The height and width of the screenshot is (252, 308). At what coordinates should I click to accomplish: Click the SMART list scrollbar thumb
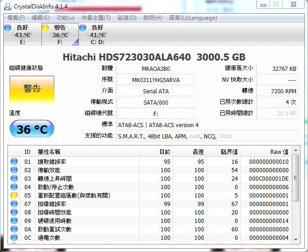click(x=296, y=178)
